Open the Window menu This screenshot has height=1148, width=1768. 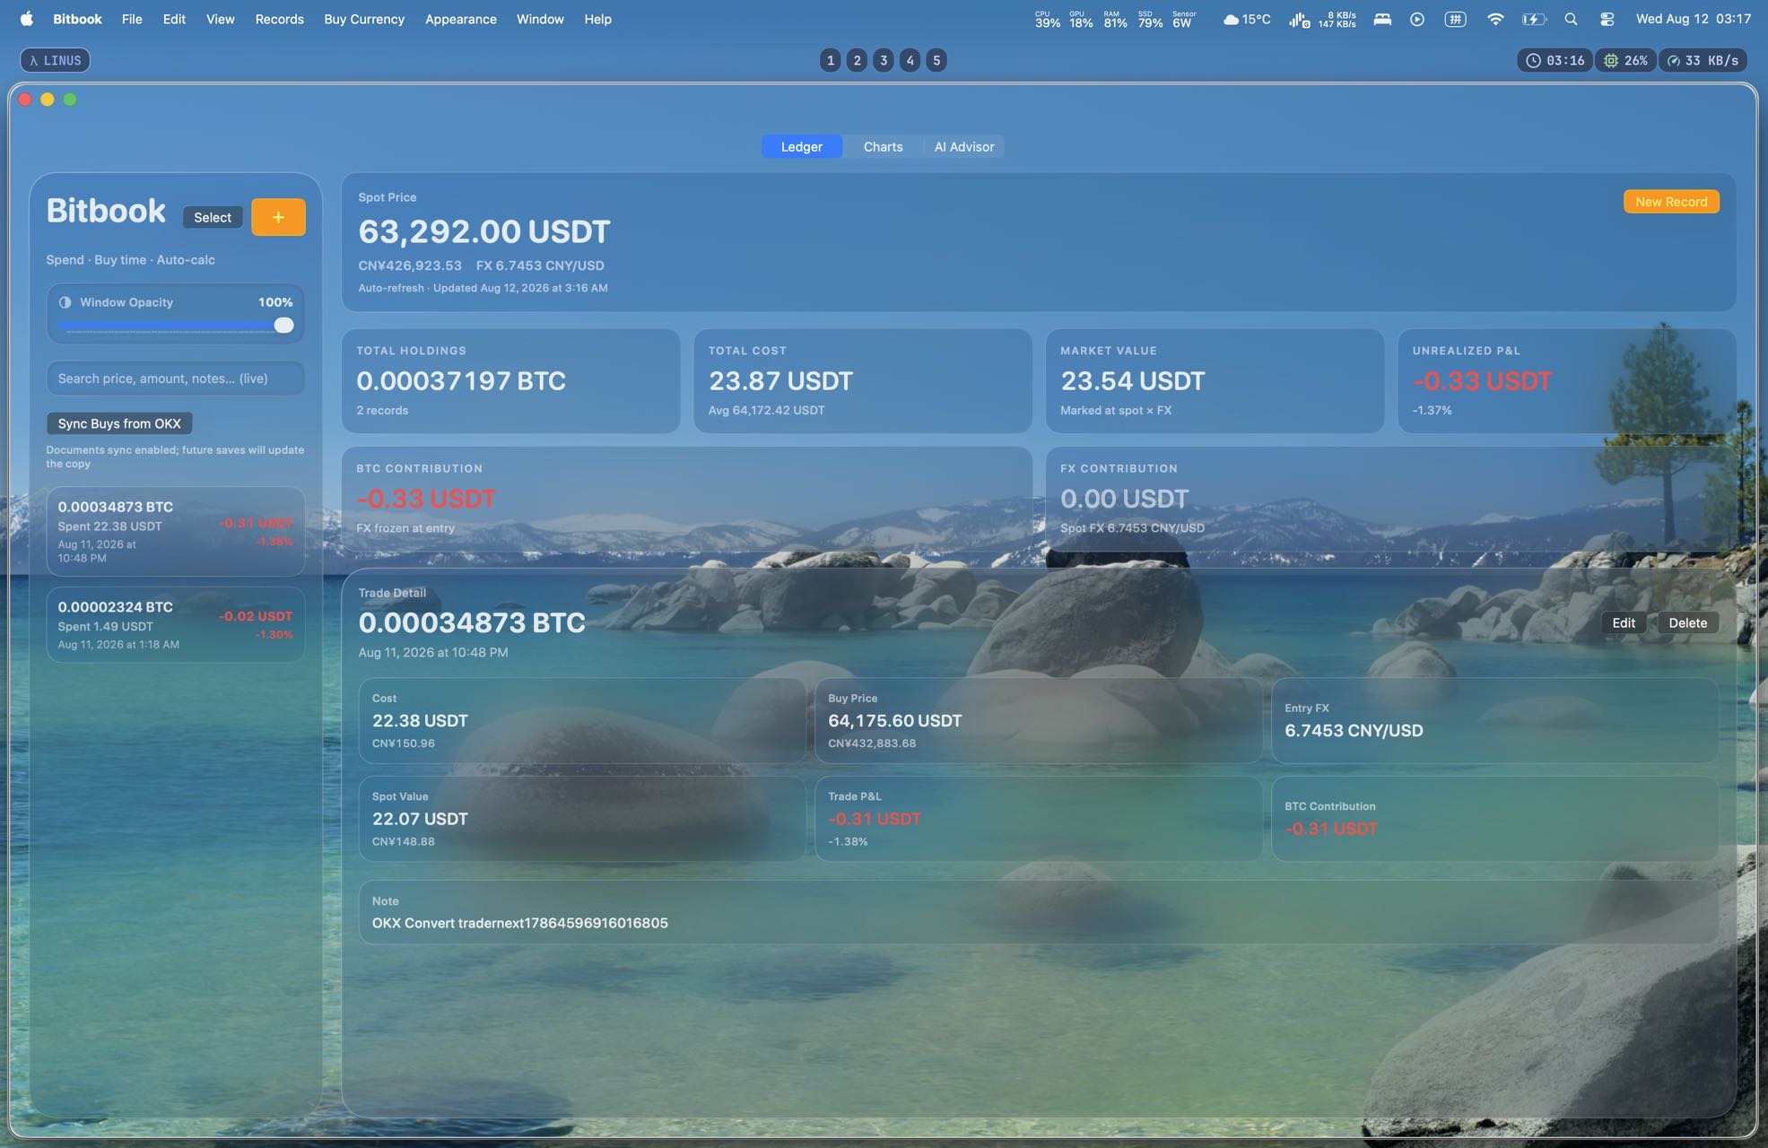540,19
